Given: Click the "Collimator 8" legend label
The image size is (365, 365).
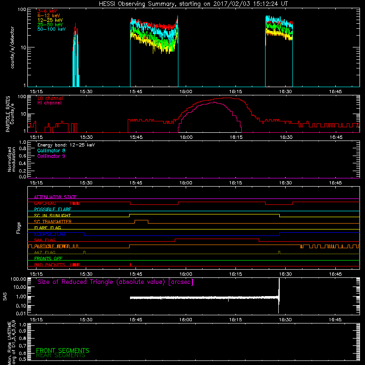Looking at the screenshot, I should [x=51, y=151].
